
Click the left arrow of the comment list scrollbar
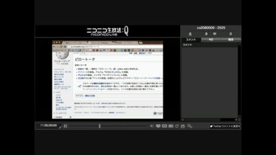pos(183,120)
